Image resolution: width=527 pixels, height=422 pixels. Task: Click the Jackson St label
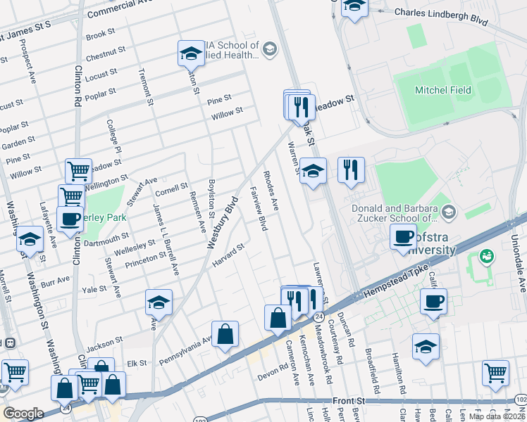pos(105,344)
